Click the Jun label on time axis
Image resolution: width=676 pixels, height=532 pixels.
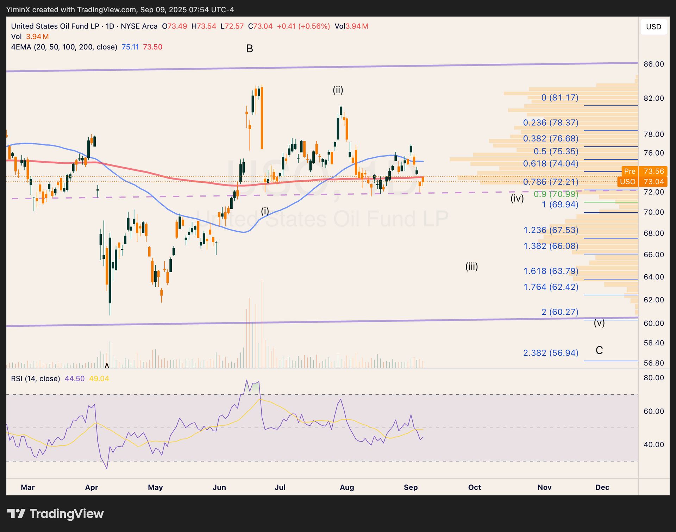pos(219,487)
